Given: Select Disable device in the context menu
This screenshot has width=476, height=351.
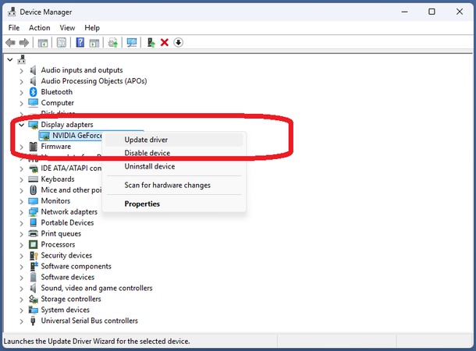Looking at the screenshot, I should pyautogui.click(x=147, y=153).
